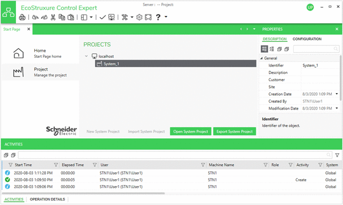Select System_1 project in tree

(x=176, y=64)
